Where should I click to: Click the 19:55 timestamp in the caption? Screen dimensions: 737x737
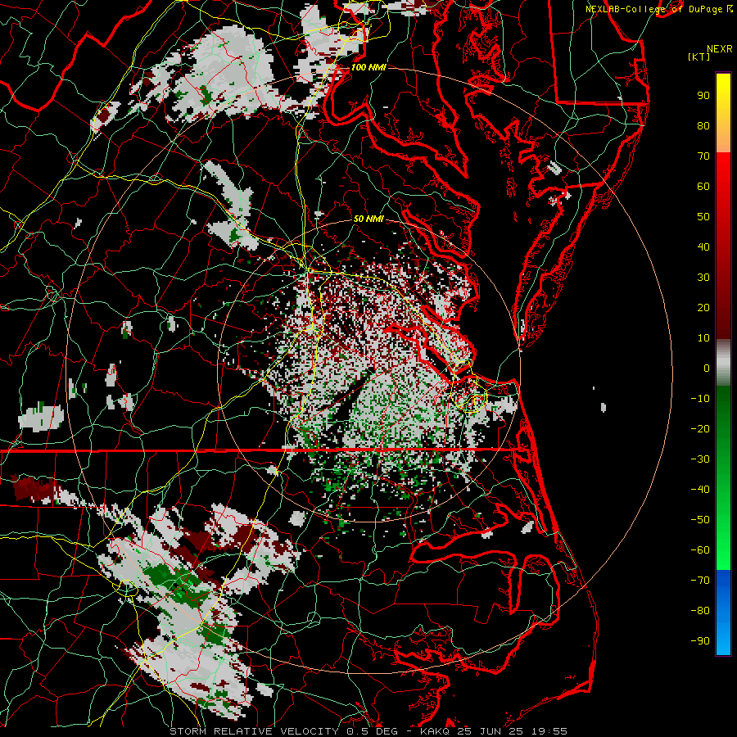click(x=550, y=731)
